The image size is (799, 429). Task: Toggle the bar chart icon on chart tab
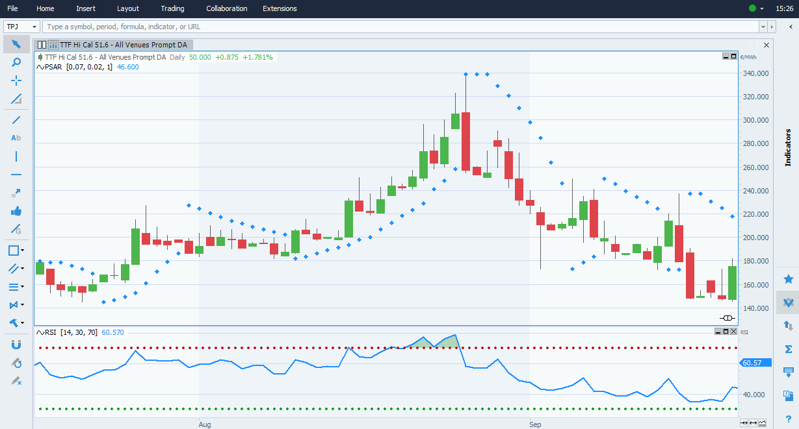[x=53, y=45]
